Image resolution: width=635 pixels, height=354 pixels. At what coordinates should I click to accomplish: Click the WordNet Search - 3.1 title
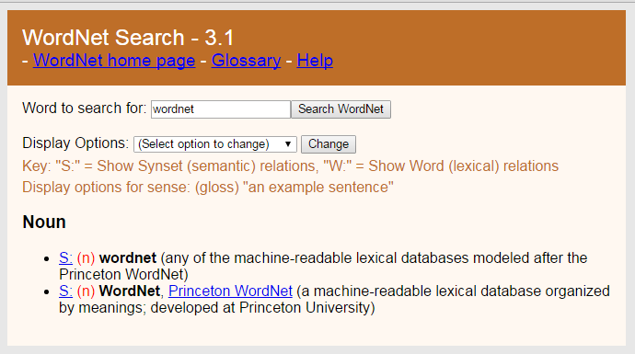point(128,38)
